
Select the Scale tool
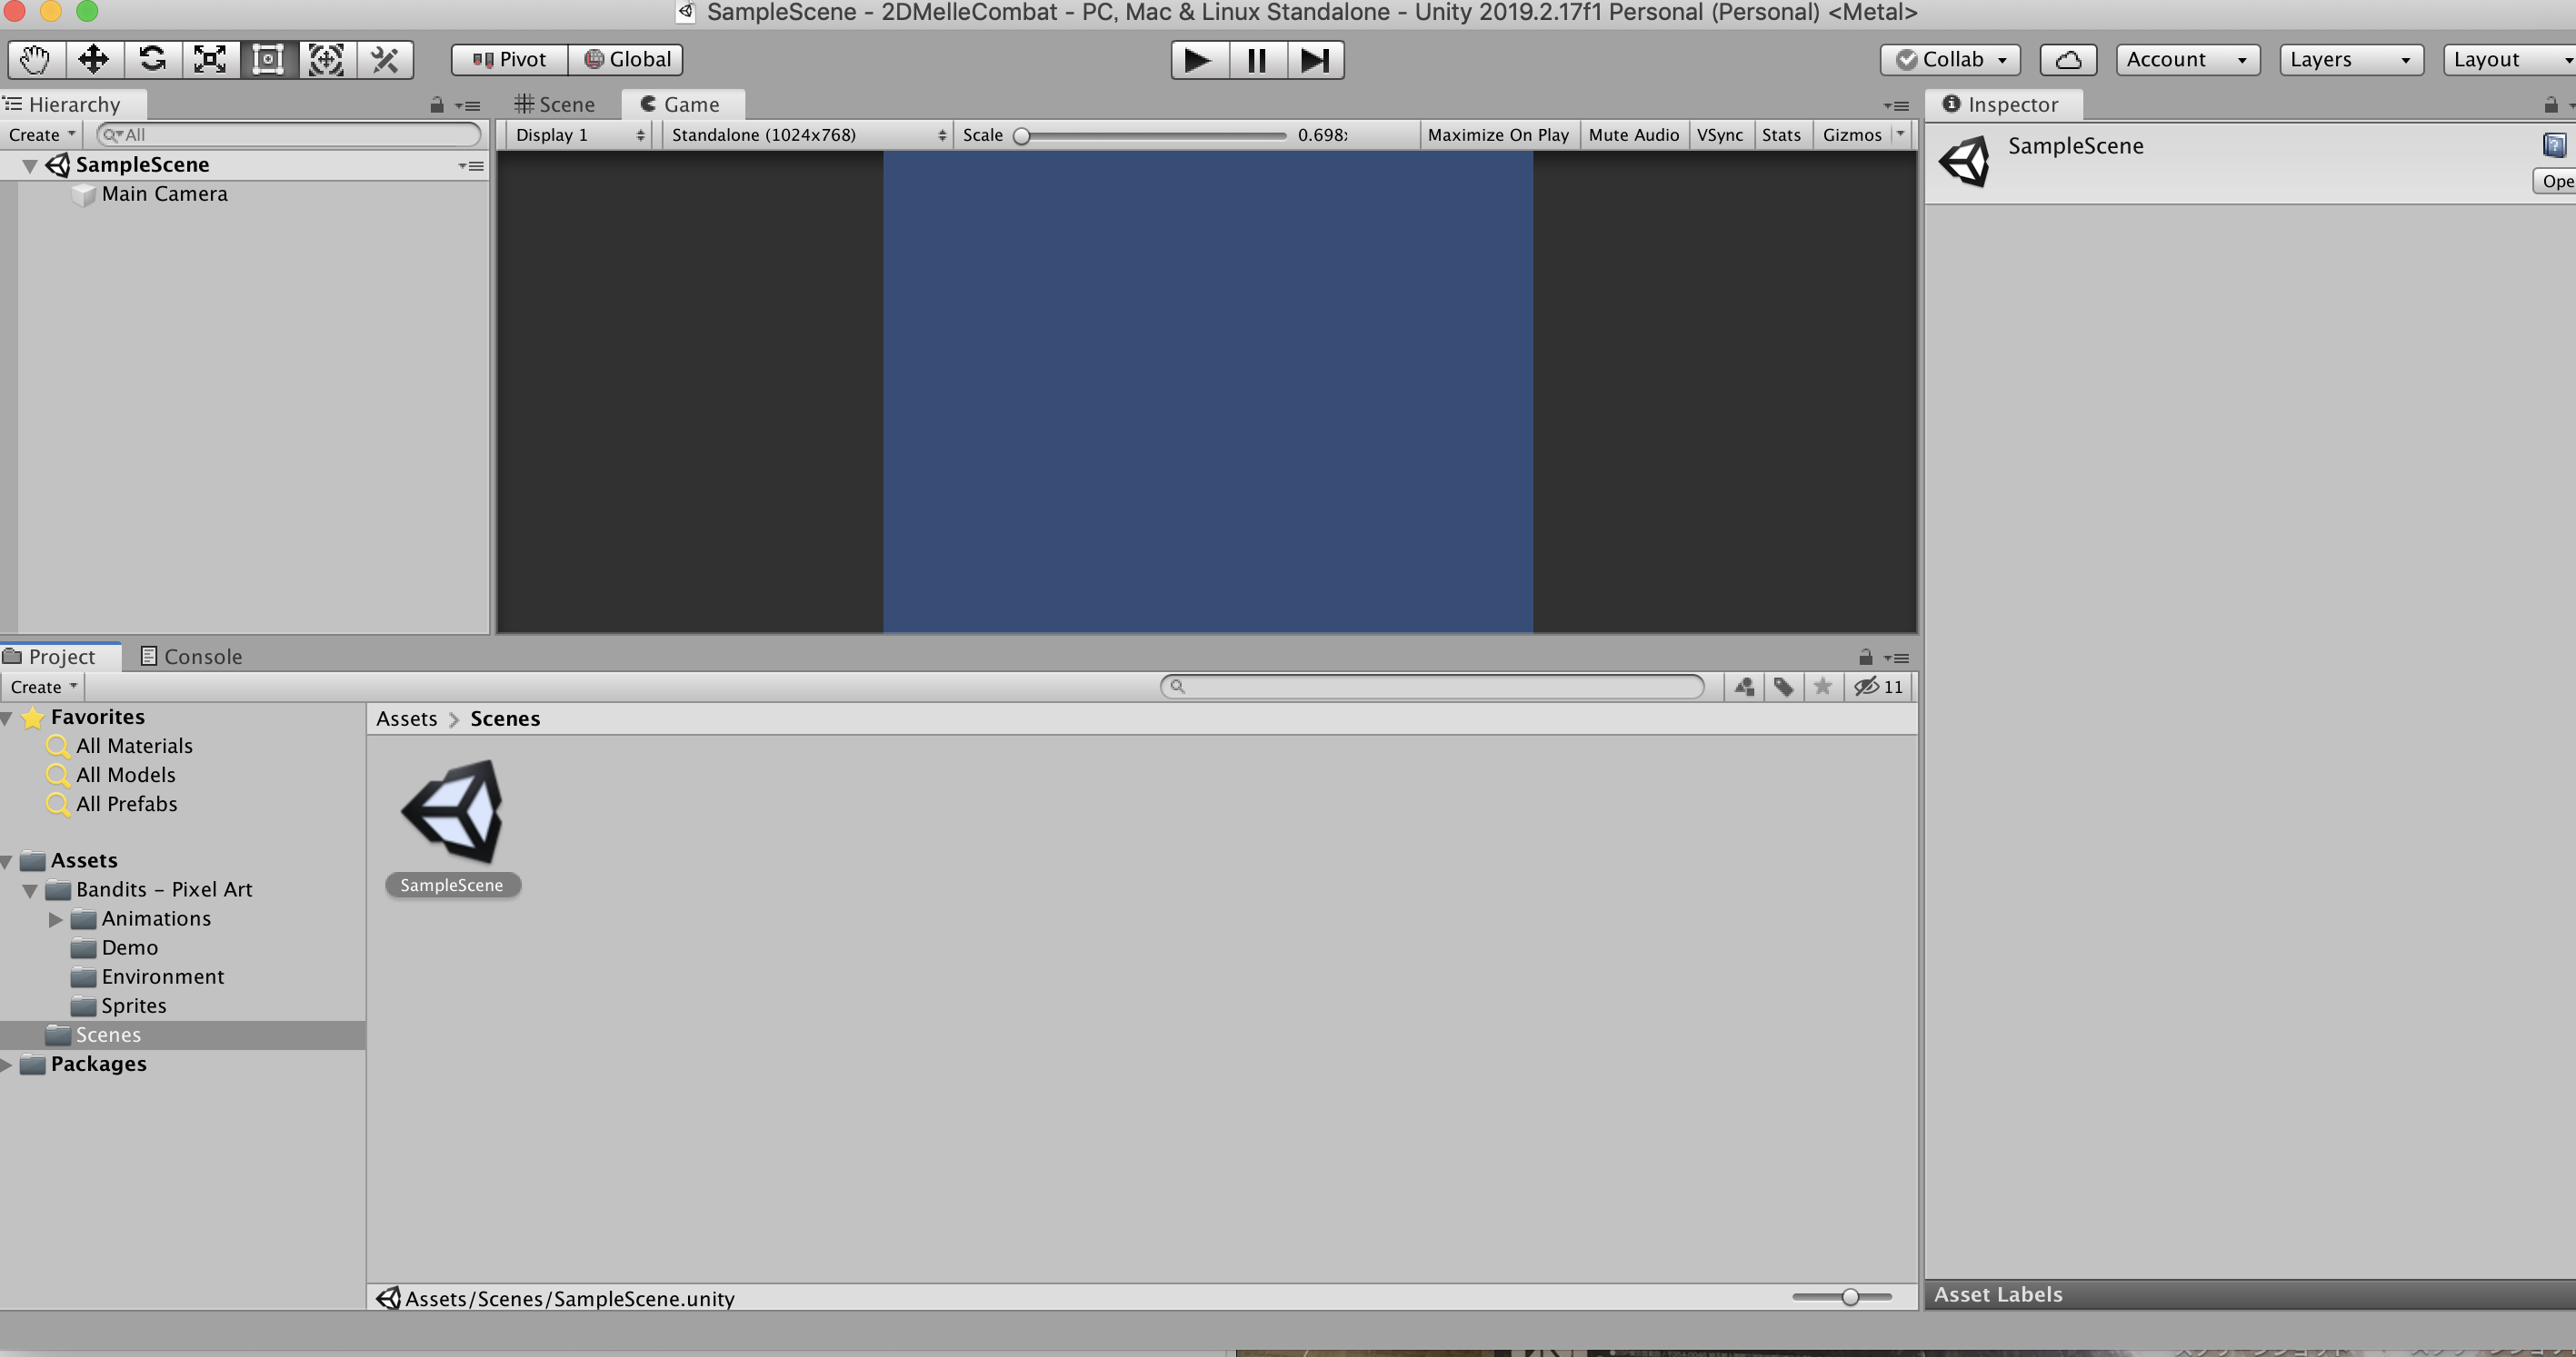click(x=210, y=59)
